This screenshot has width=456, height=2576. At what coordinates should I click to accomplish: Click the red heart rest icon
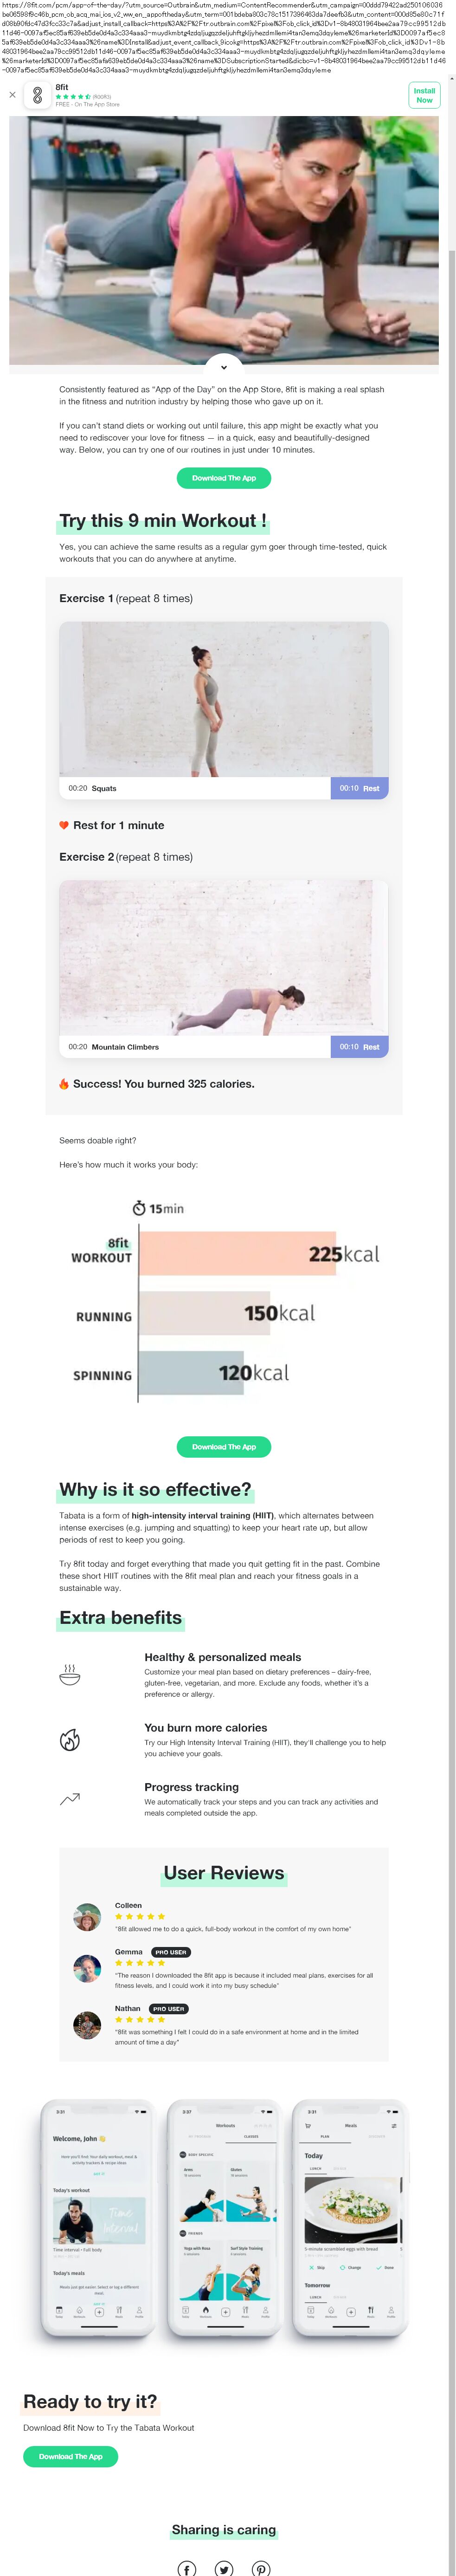(64, 825)
